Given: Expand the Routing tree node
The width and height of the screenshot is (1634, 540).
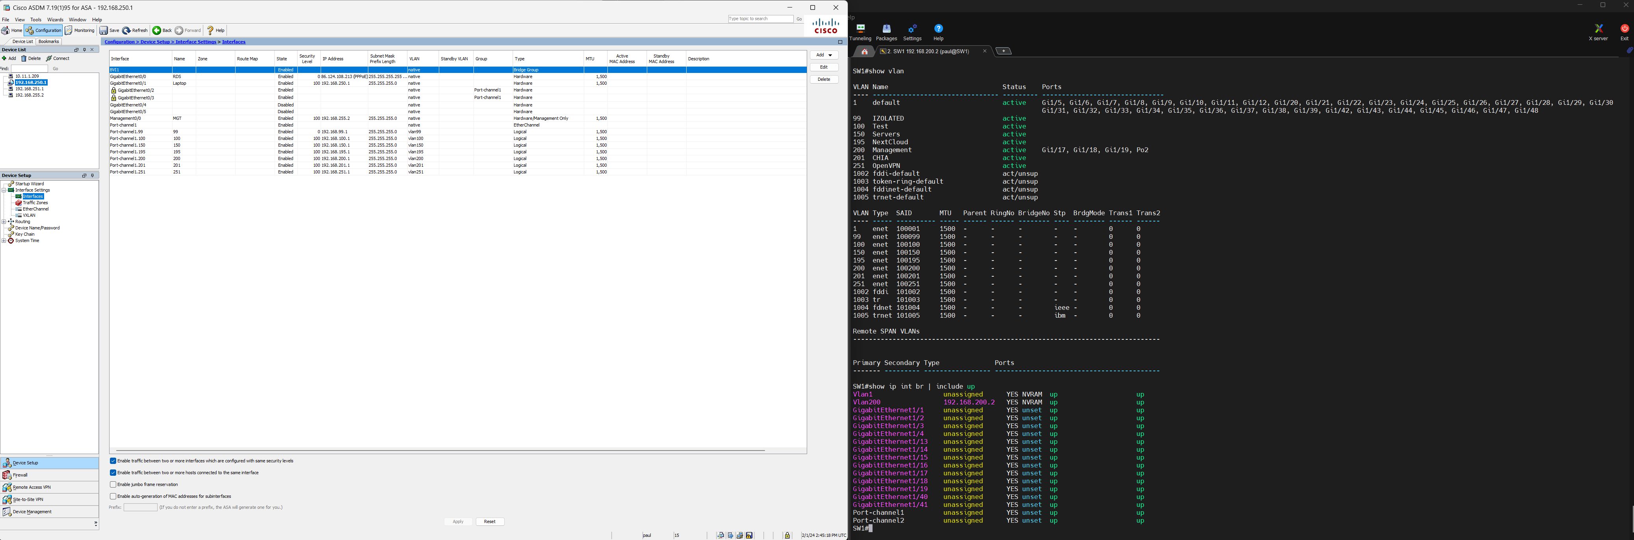Looking at the screenshot, I should click(4, 222).
